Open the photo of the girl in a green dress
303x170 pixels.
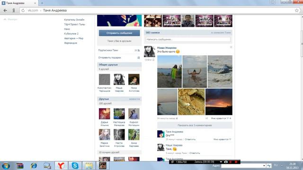tap(169, 71)
